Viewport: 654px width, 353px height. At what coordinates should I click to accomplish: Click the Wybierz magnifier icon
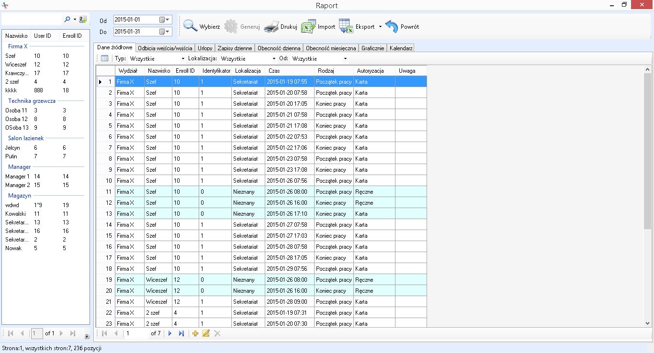point(191,26)
